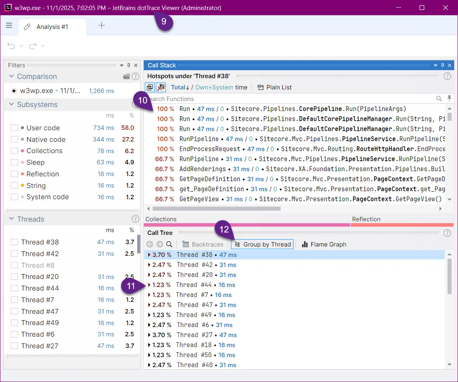Click the folder icon in Comparison header

[x=126, y=77]
